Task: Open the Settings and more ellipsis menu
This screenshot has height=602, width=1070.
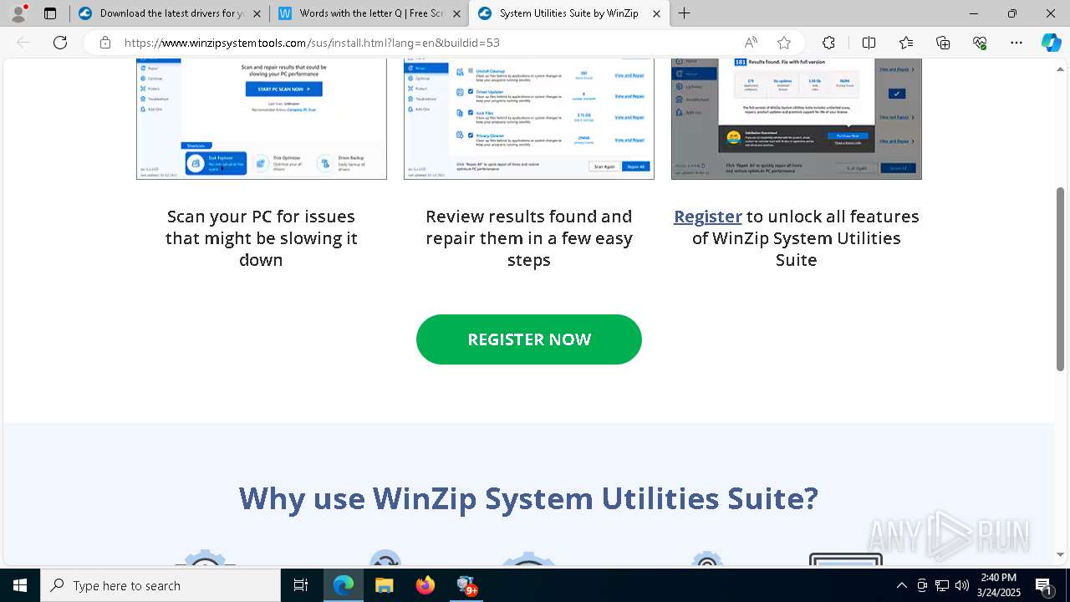Action: point(1016,43)
